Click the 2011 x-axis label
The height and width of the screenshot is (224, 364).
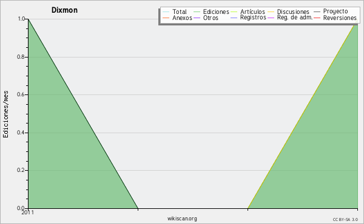pos(28,212)
